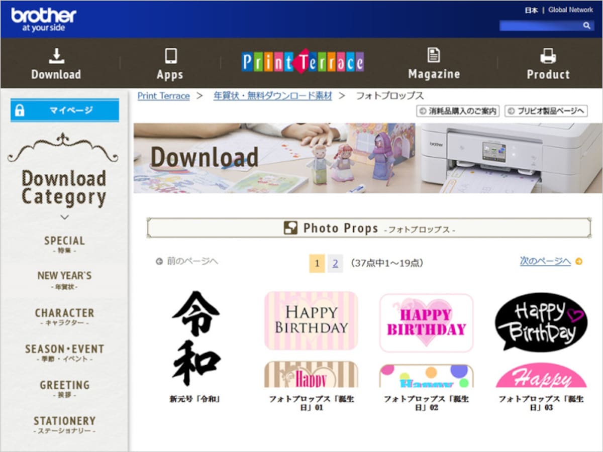Open the Apps menu label
This screenshot has width=603, height=452.
(170, 75)
